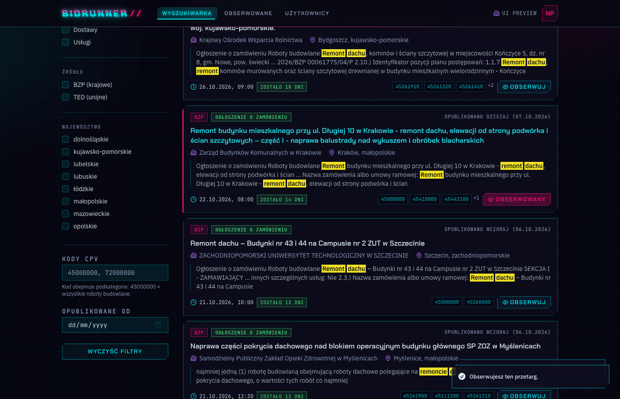
Task: Click the location pin icon beside Kraków, małopolskie
Action: (332, 153)
